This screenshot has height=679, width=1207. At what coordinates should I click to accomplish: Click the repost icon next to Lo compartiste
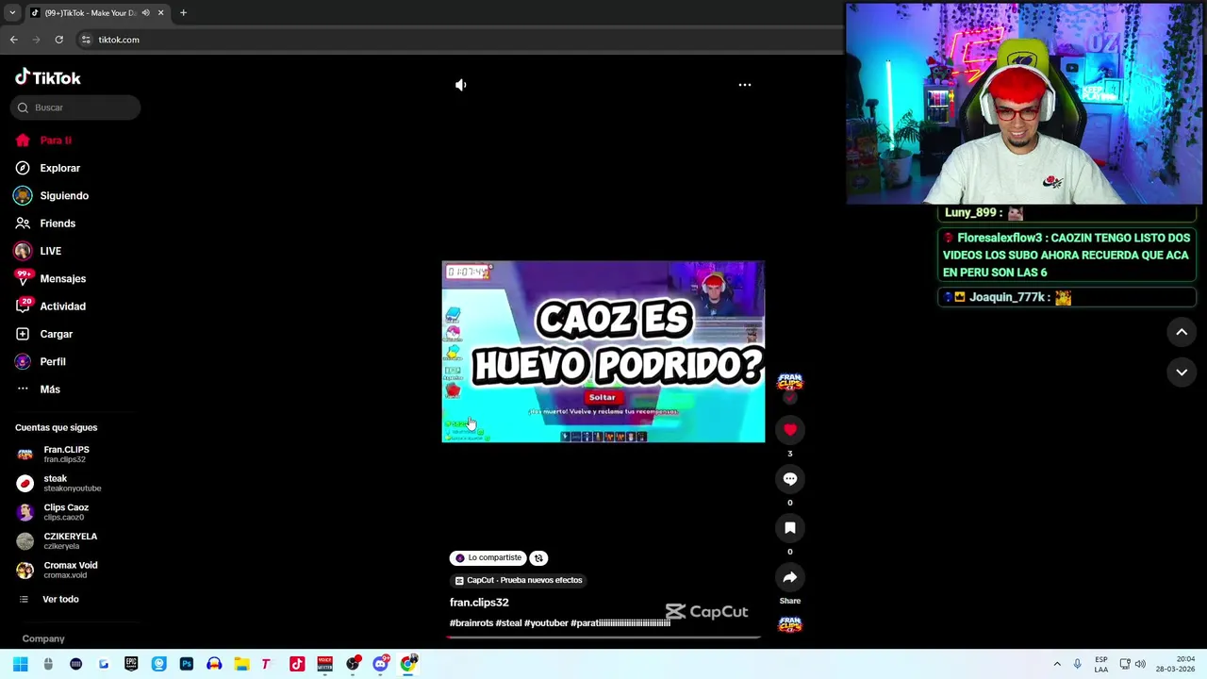538,557
